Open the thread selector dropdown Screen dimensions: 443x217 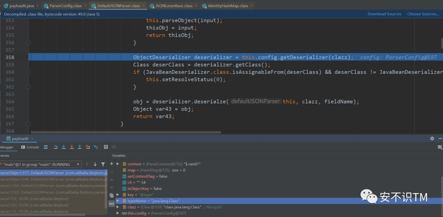(x=78, y=164)
